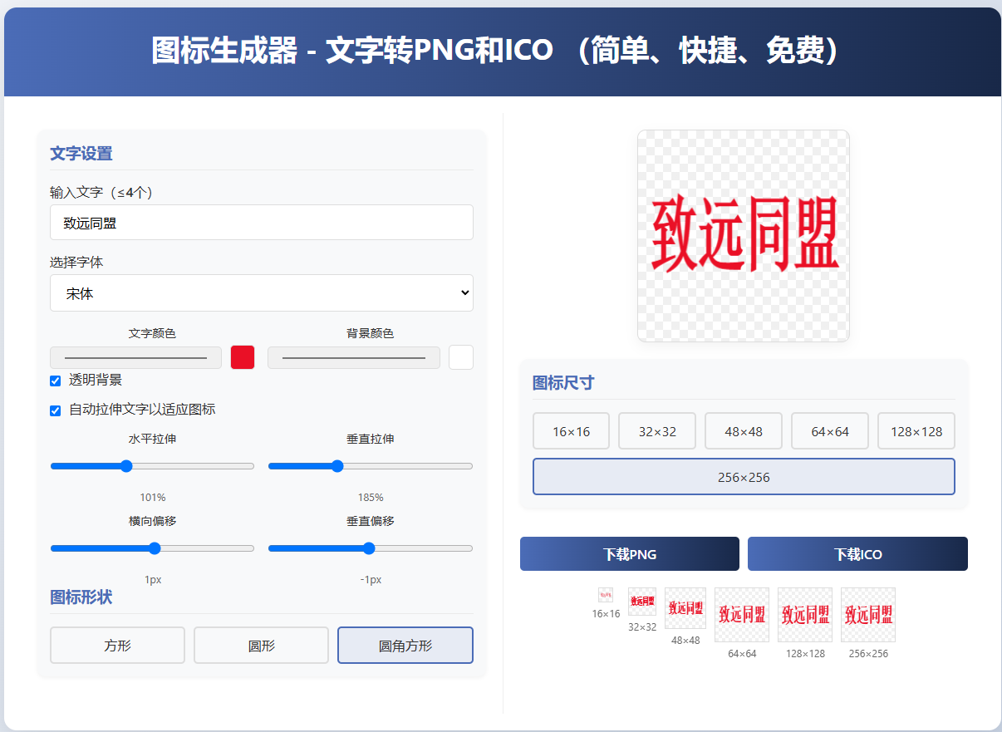Viewport: 1002px width, 732px height.
Task: Click the large icon preview canvas
Action: point(744,236)
